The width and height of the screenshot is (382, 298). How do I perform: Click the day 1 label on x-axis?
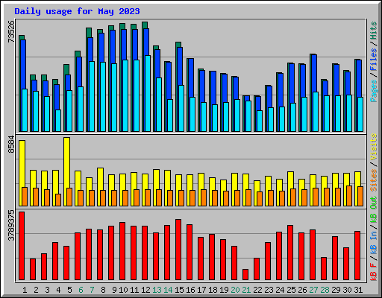point(25,290)
